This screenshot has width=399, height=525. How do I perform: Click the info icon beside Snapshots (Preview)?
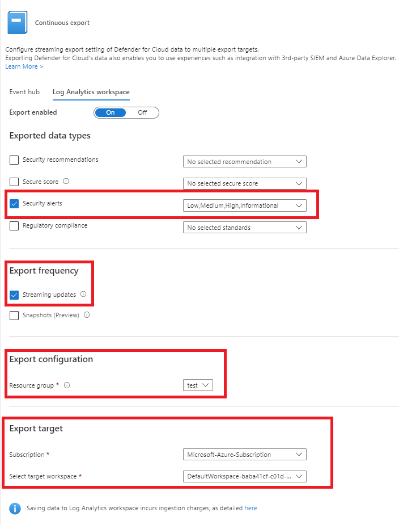87,316
